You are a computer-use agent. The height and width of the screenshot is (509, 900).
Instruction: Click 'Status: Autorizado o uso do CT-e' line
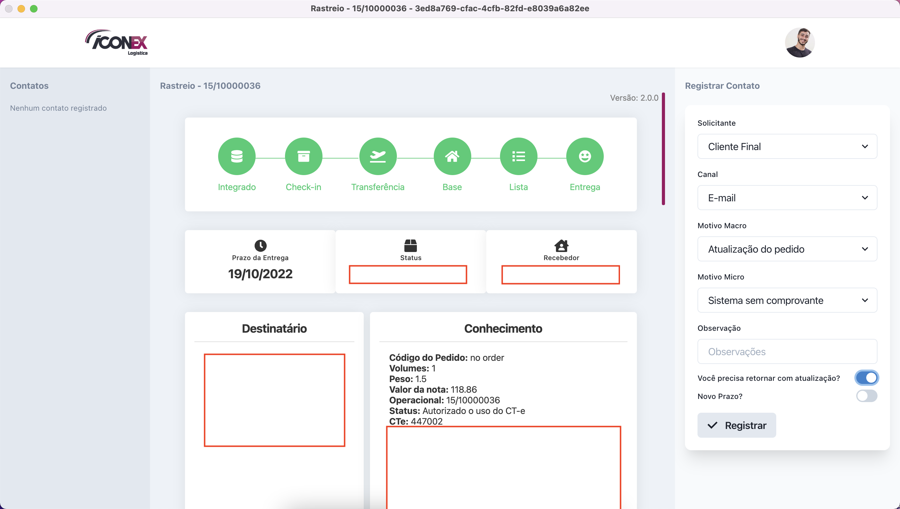457,411
